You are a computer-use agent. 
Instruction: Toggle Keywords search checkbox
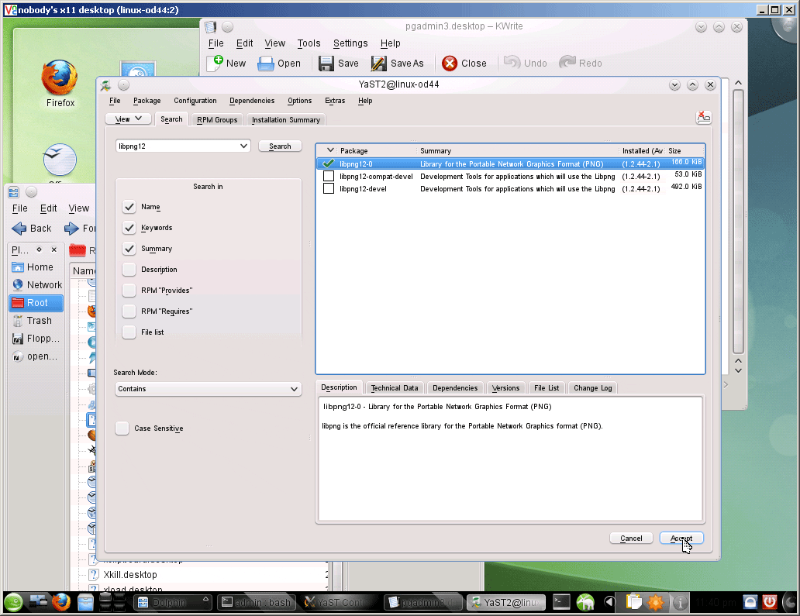click(129, 228)
